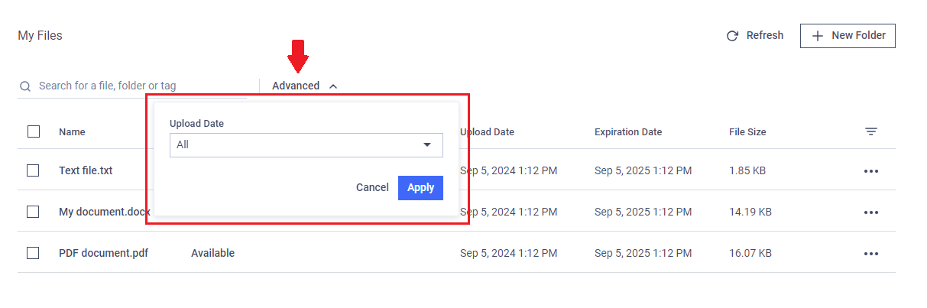Tick the My document.docx checkbox

click(33, 212)
